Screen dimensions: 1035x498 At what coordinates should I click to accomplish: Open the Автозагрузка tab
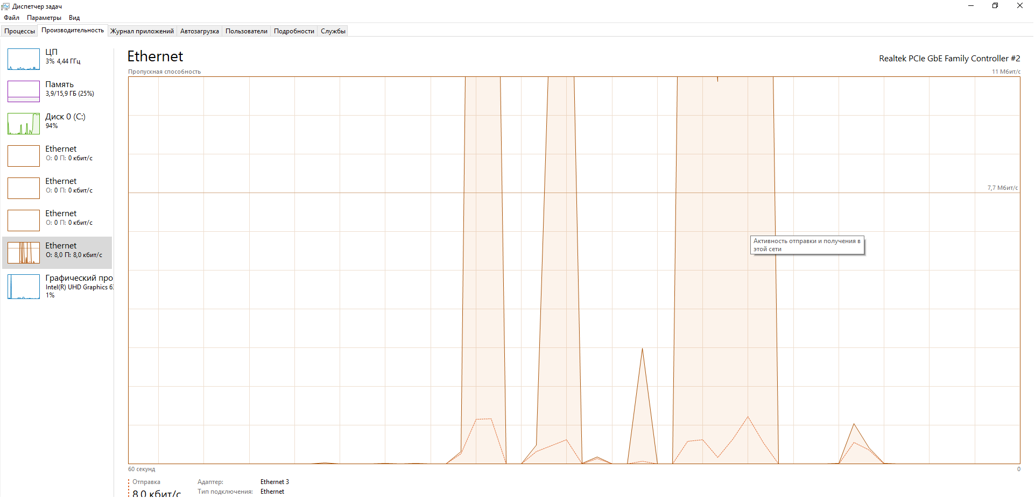200,31
